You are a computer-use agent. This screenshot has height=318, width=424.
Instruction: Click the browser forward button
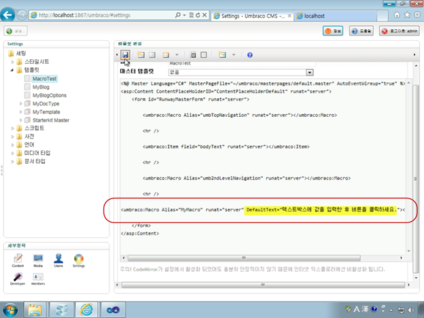coord(22,15)
